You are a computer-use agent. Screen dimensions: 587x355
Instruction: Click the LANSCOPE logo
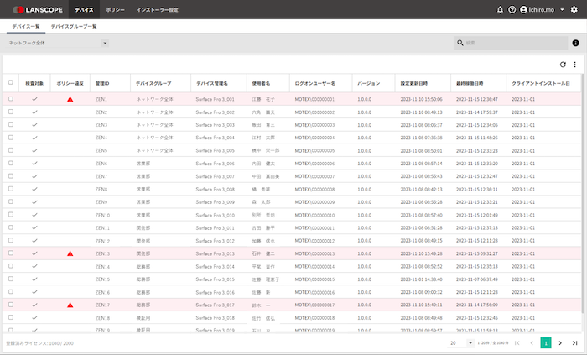point(38,10)
